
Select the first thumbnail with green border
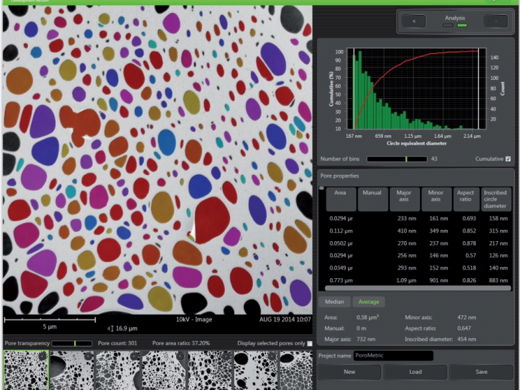point(26,370)
